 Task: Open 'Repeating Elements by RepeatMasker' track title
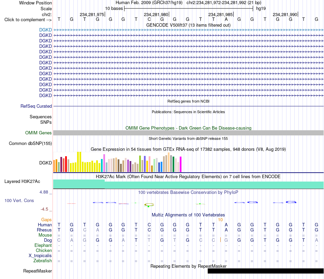(x=188, y=266)
